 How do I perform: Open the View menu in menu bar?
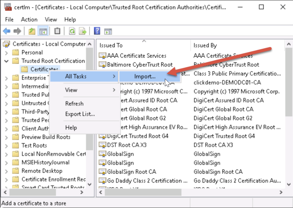pyautogui.click(x=51, y=19)
